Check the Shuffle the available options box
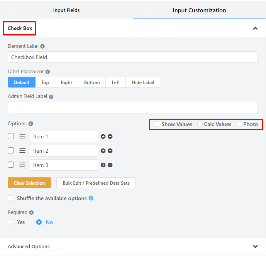The width and height of the screenshot is (266, 256). (10, 198)
